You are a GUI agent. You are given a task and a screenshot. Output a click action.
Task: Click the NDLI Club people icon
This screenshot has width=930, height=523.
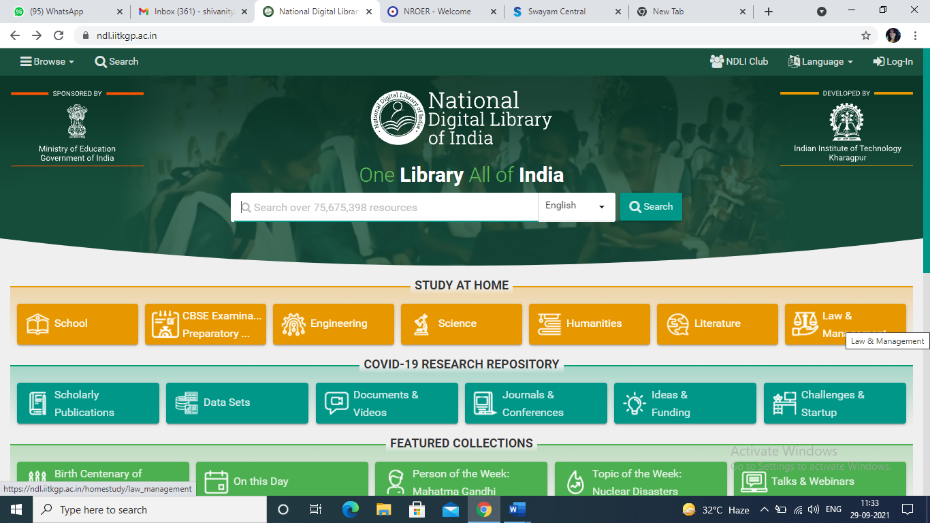717,61
